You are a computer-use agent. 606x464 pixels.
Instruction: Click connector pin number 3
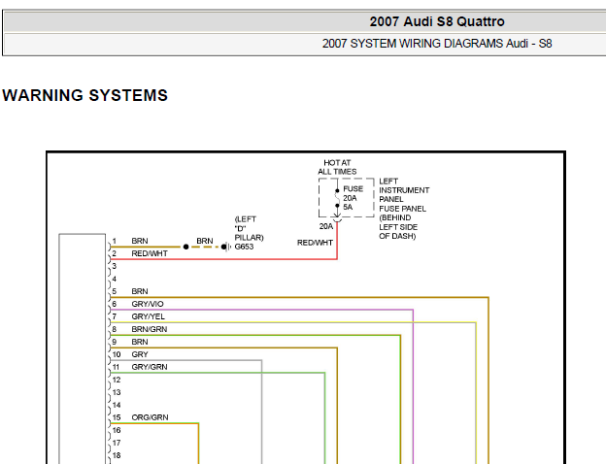114,266
